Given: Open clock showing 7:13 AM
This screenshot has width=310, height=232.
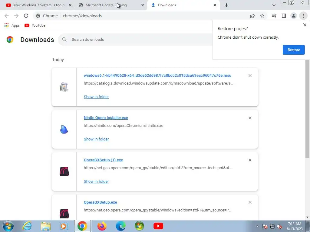Looking at the screenshot, I should 295,226.
